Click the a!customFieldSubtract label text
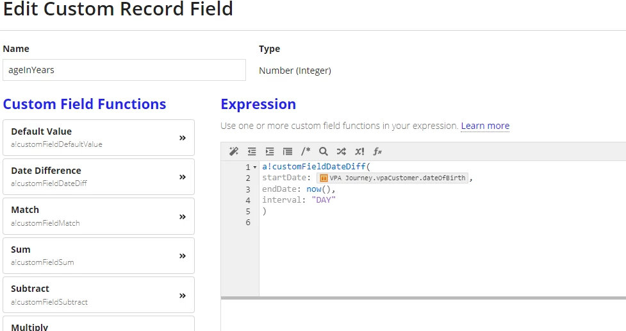The height and width of the screenshot is (331, 626). pyautogui.click(x=49, y=302)
